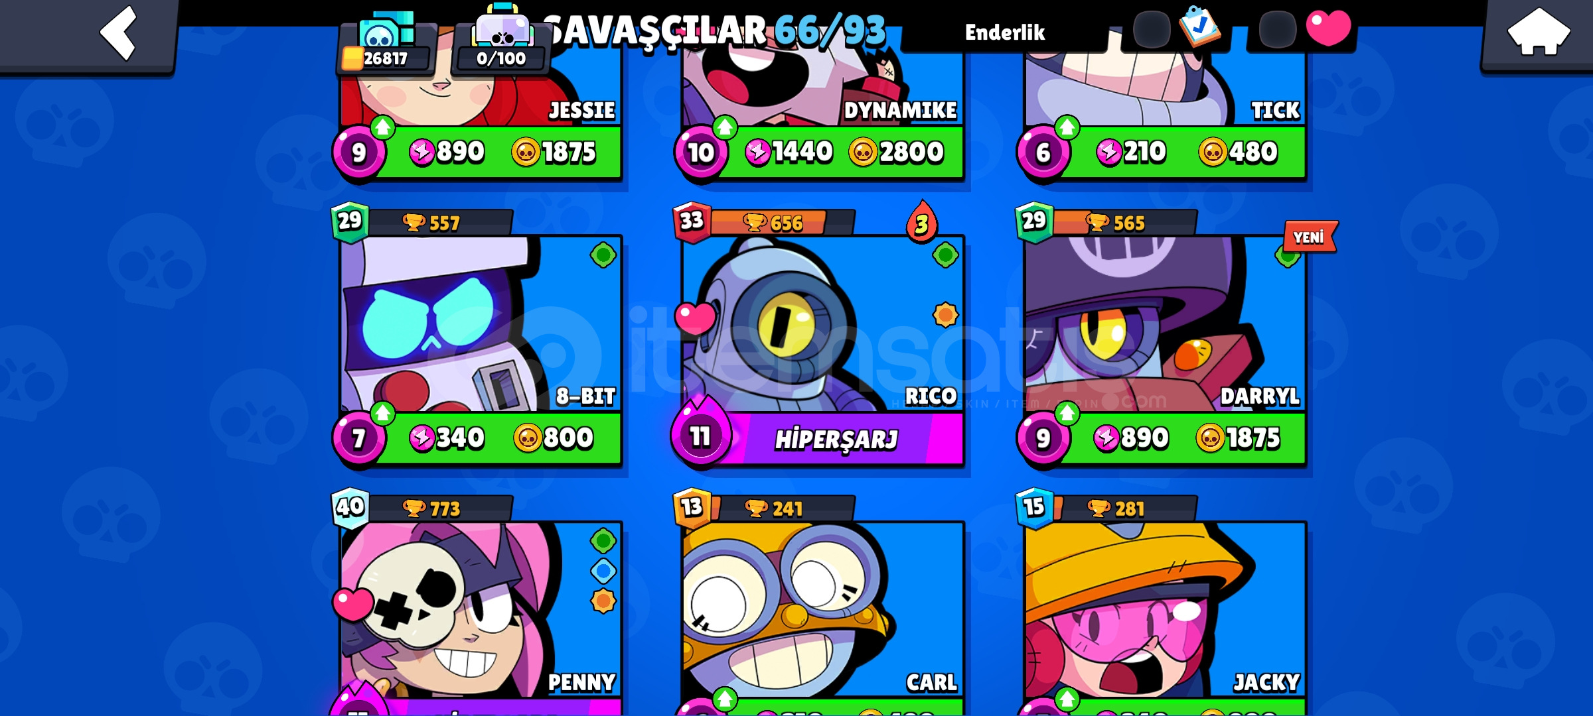Open the Jacky brawler card
1593x716 pixels.
pyautogui.click(x=1165, y=610)
